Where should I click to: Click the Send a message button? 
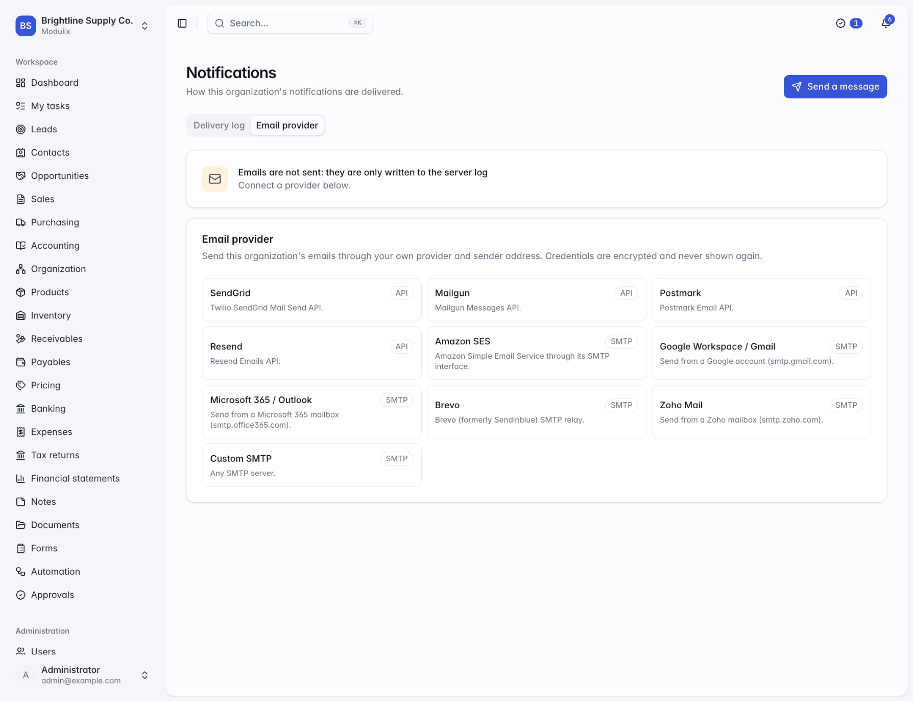point(835,87)
